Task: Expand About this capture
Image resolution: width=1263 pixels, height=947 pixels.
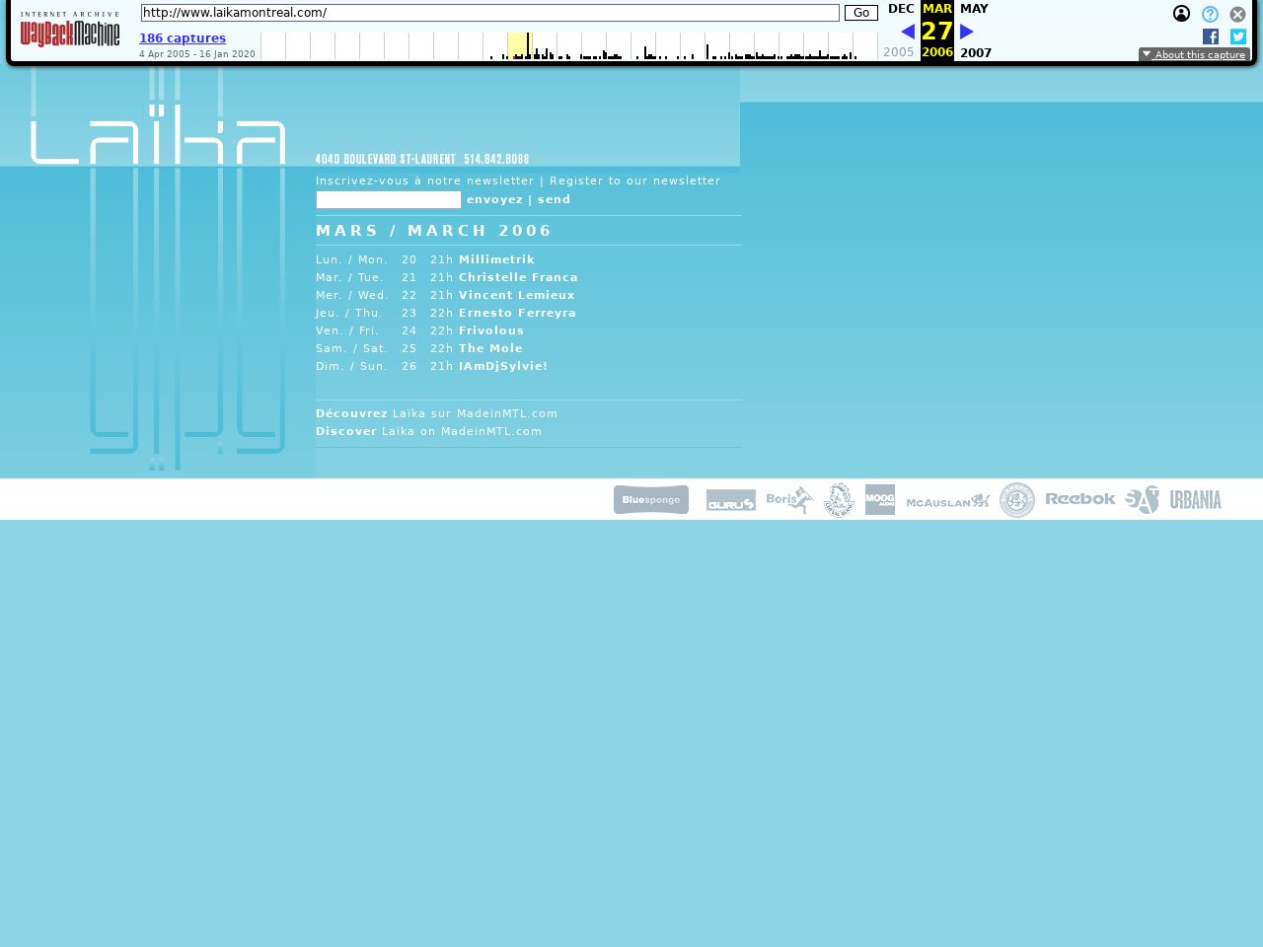Action: pos(1194,55)
